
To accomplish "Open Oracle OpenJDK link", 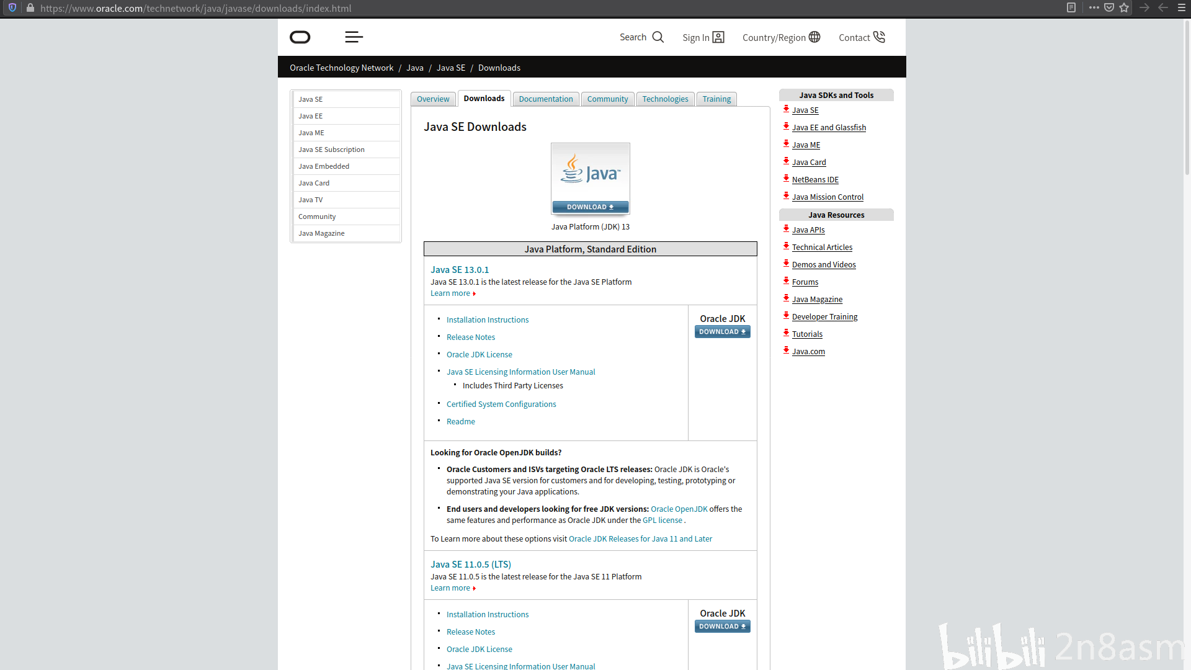I will point(679,509).
